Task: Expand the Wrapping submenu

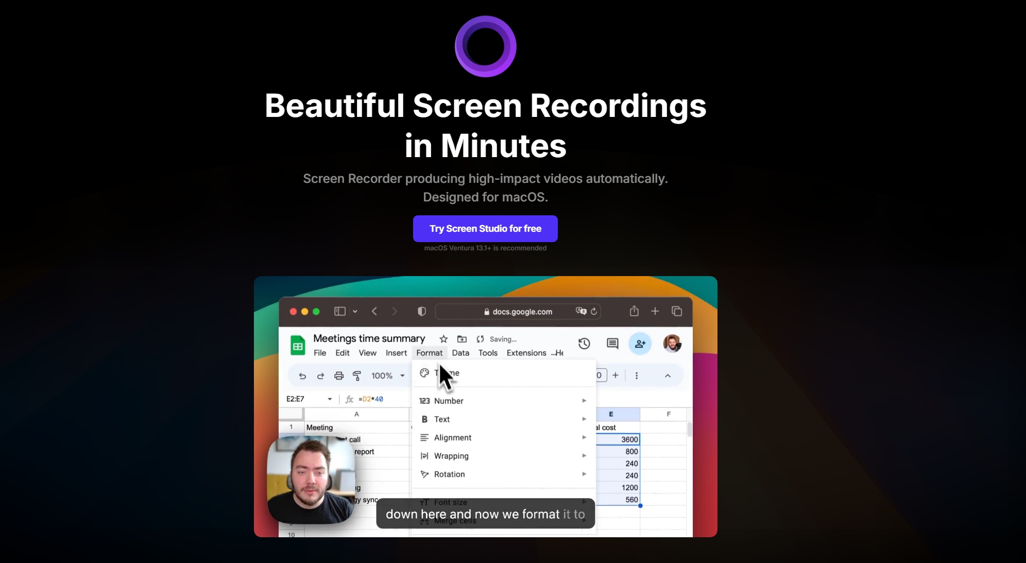Action: [504, 456]
